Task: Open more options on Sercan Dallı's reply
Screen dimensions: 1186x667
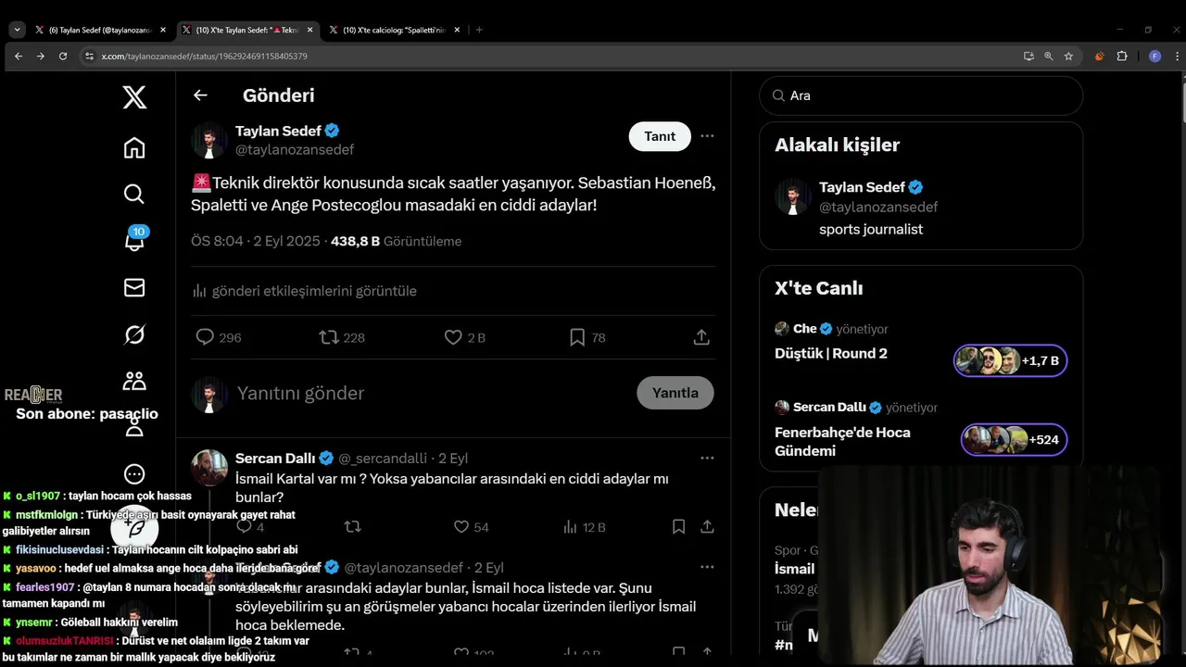Action: (x=707, y=458)
